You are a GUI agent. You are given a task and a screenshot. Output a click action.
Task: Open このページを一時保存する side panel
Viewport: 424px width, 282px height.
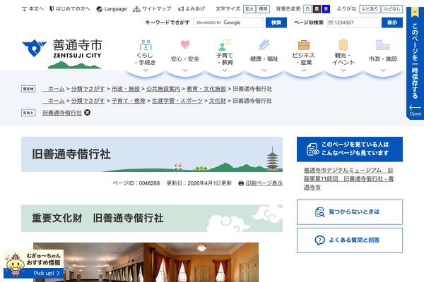coord(415,63)
